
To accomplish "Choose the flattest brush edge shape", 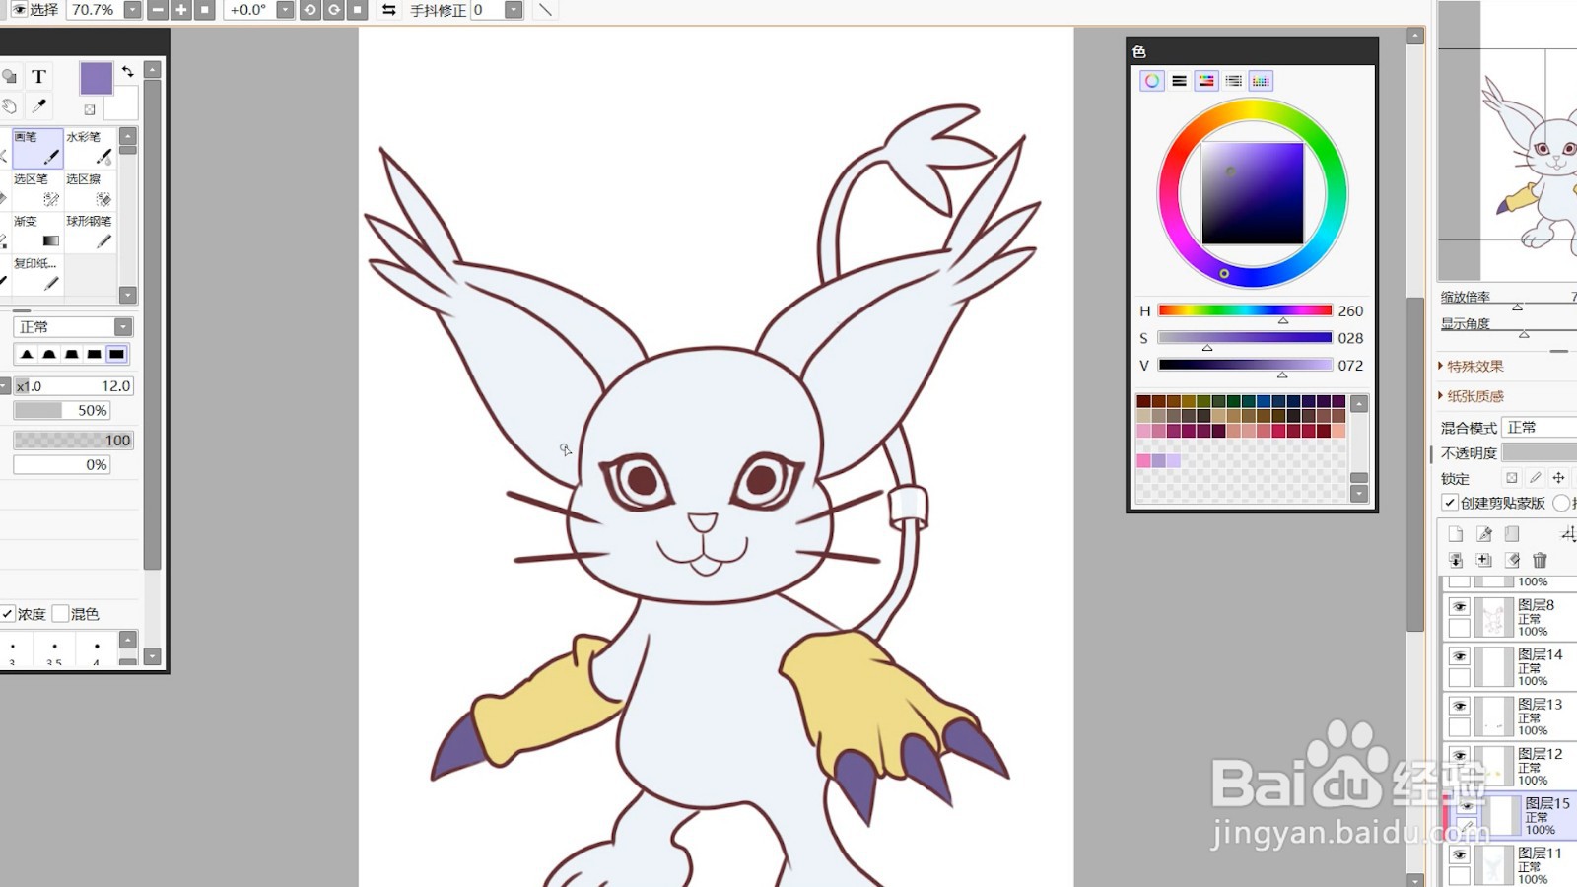I will point(117,354).
